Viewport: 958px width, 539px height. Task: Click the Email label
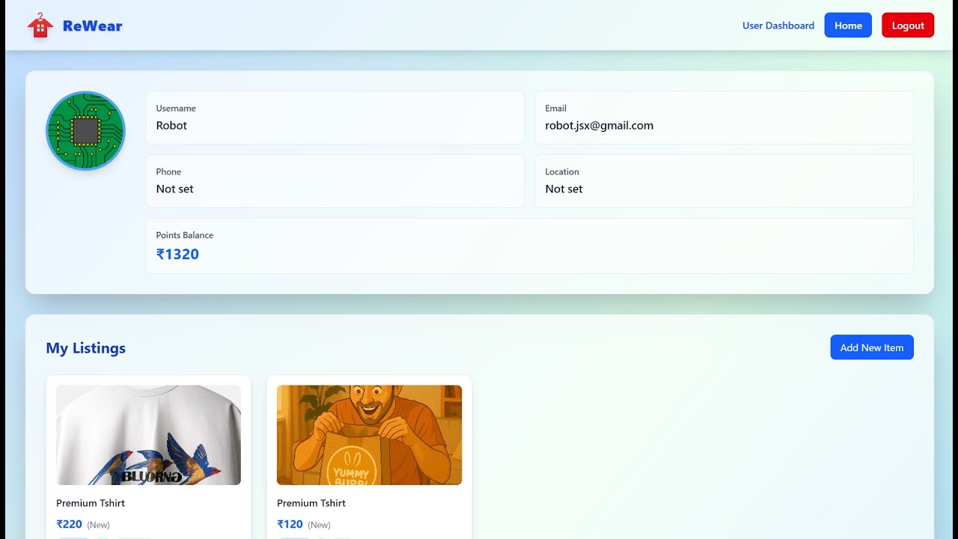(555, 109)
